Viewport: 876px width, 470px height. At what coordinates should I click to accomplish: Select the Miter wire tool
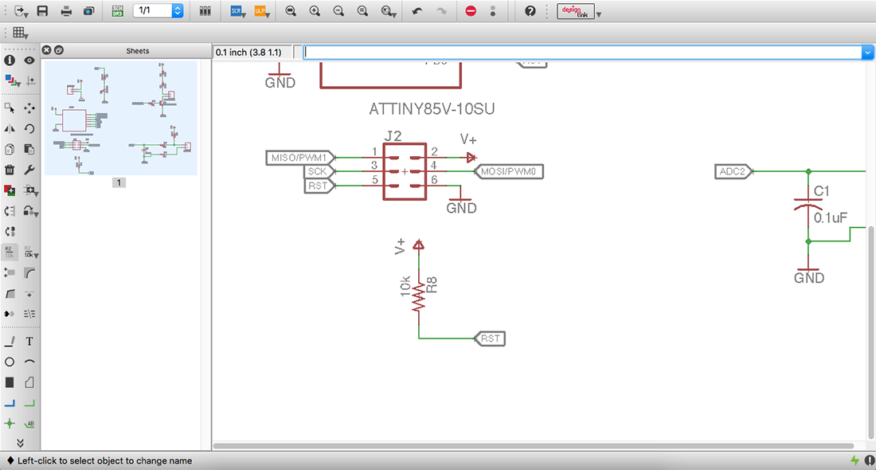[x=29, y=272]
